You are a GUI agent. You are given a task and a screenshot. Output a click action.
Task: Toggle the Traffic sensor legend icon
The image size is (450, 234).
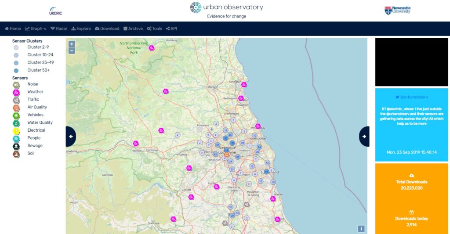[16, 101]
